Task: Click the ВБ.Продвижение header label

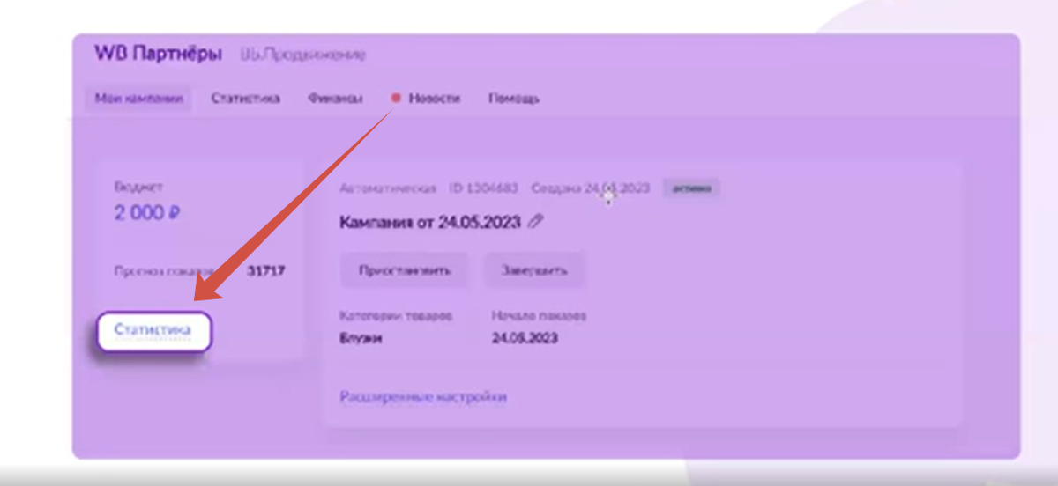Action: tap(302, 55)
